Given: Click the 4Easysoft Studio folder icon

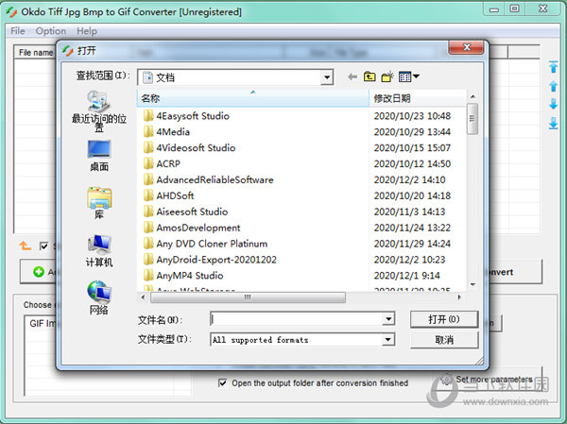Looking at the screenshot, I should point(148,115).
